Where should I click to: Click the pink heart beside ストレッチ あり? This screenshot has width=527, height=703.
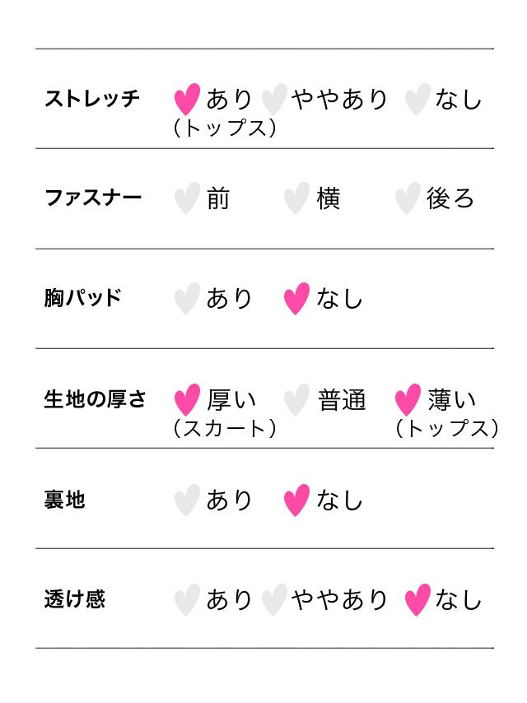187,99
